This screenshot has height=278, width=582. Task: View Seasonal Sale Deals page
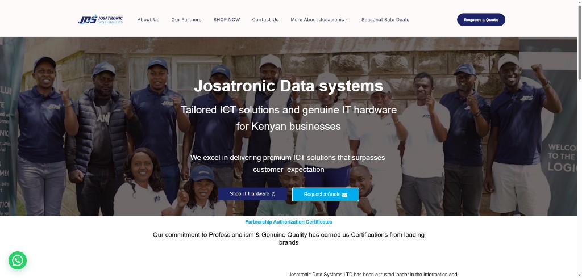click(x=385, y=20)
